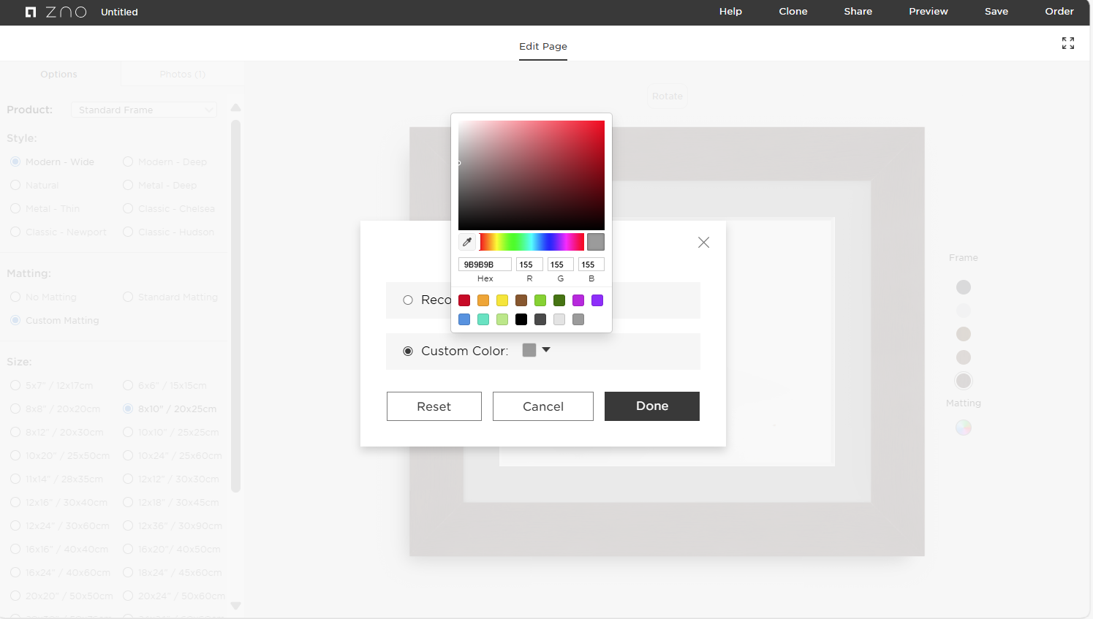Switch to the Photos (1) tab
Viewport: 1093px width, 619px height.
pyautogui.click(x=183, y=75)
